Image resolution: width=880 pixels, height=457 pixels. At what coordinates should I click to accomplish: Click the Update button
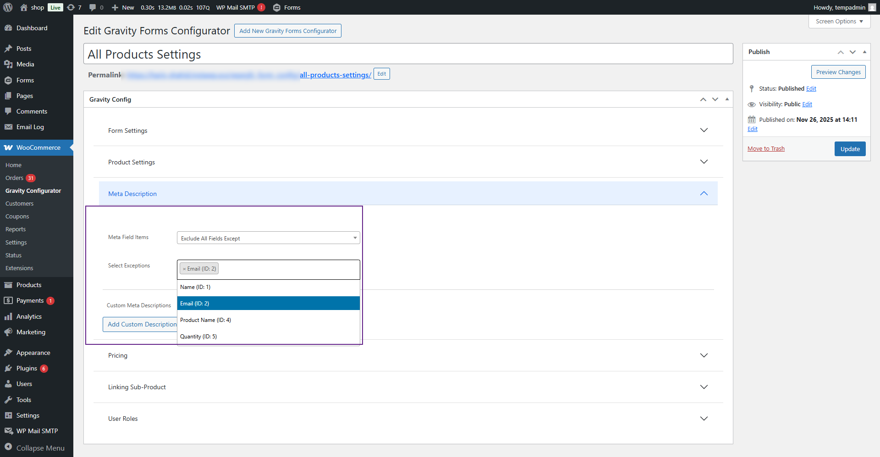tap(850, 149)
